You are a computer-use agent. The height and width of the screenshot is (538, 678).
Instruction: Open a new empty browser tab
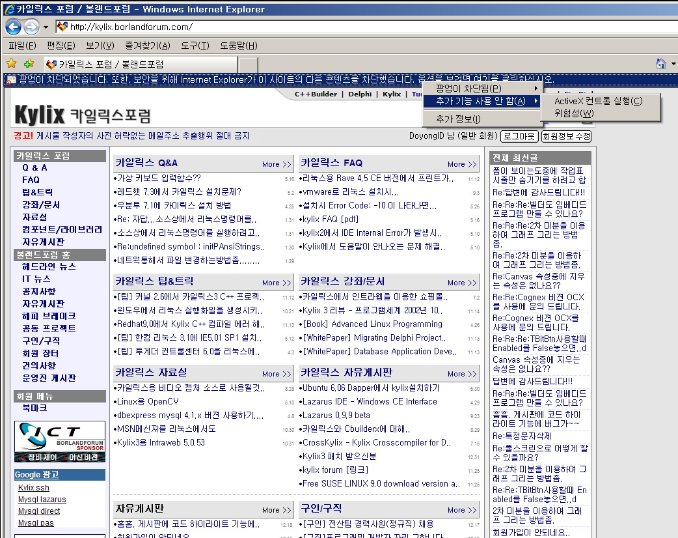pos(249,64)
